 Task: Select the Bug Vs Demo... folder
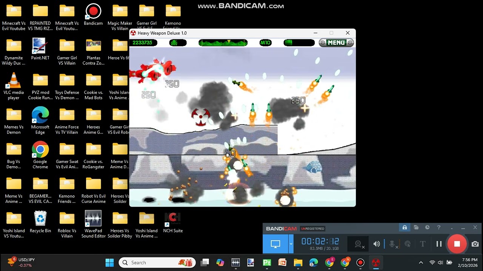click(x=14, y=155)
